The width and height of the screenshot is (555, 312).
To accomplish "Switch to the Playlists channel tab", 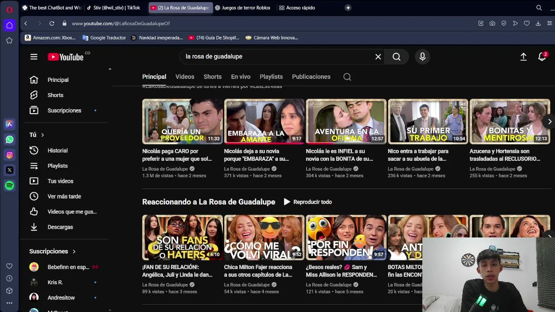I will click(x=271, y=77).
